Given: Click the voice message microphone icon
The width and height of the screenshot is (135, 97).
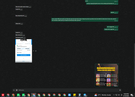Looking at the screenshot, I should coord(120,90).
